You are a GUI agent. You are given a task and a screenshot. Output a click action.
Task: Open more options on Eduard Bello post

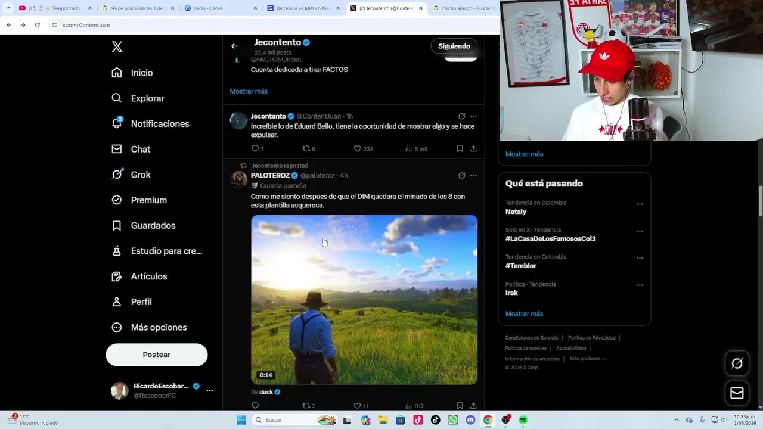coord(473,116)
